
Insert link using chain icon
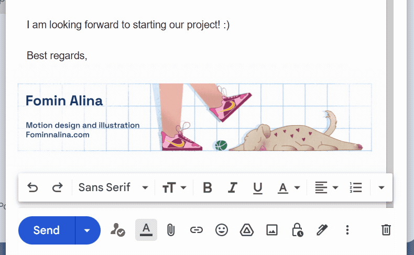tap(196, 230)
